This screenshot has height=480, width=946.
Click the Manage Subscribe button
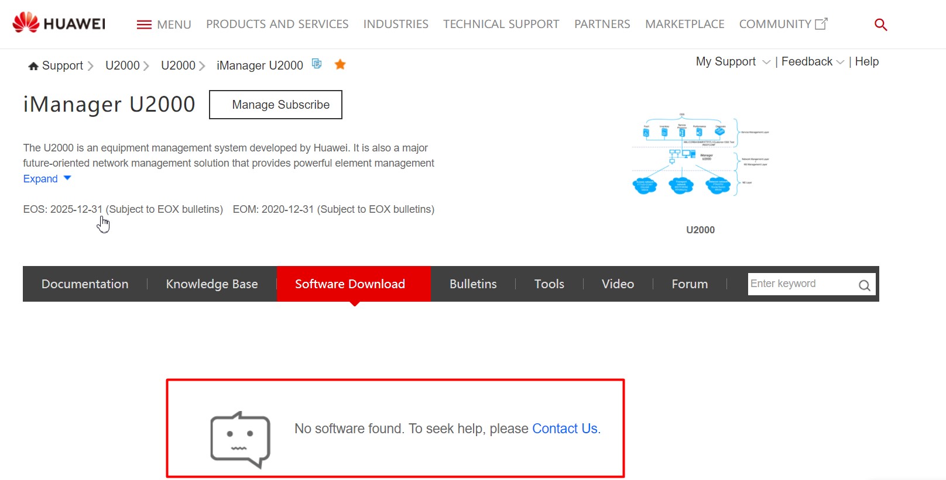point(276,105)
